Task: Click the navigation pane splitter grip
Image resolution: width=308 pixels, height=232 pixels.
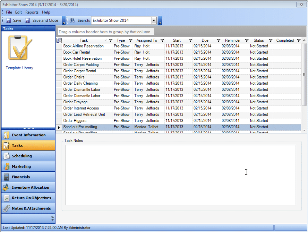Action: pyautogui.click(x=28, y=128)
